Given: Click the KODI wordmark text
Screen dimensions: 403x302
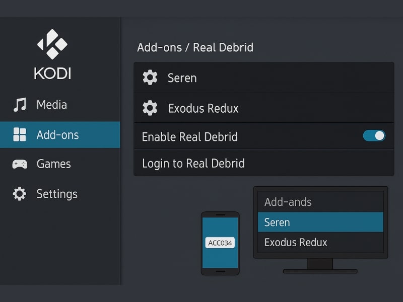Looking at the screenshot, I should (52, 73).
